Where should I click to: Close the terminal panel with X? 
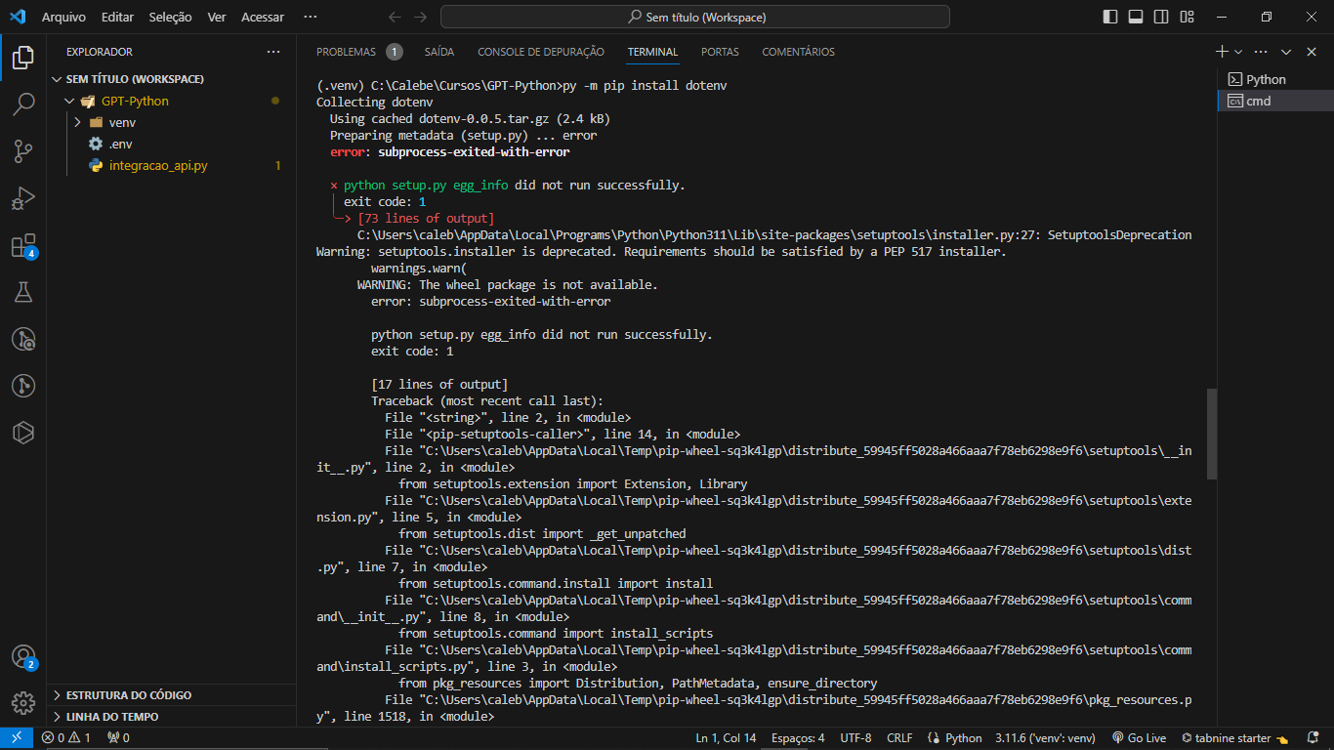pos(1311,52)
